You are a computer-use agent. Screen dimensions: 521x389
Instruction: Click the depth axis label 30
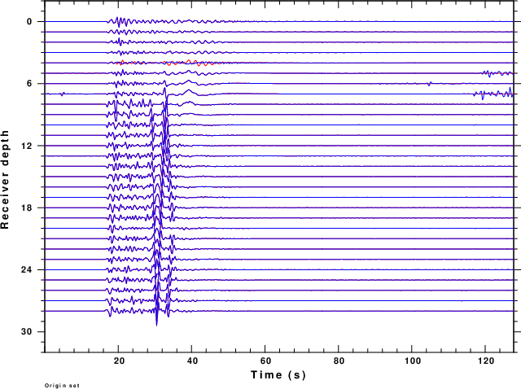tap(27, 331)
